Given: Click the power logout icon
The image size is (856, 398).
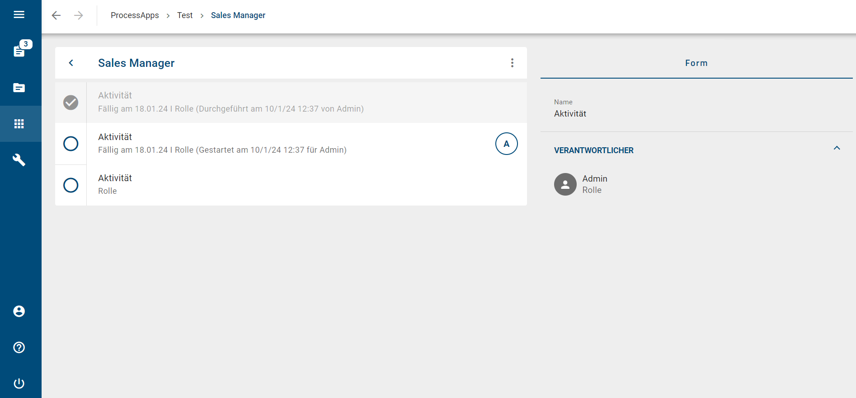Looking at the screenshot, I should [x=19, y=384].
